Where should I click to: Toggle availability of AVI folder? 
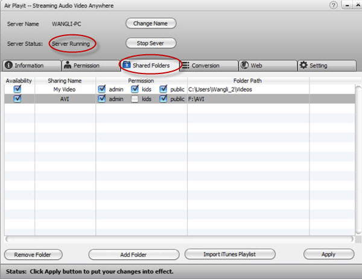pos(17,99)
